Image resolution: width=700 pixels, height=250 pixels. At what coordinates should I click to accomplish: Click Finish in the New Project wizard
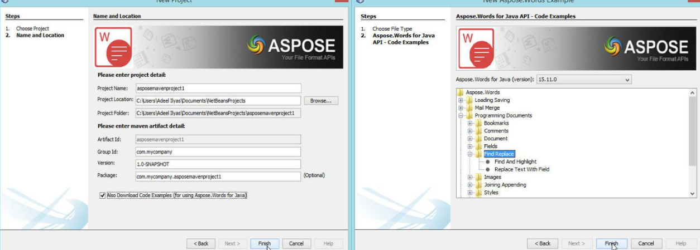265,243
